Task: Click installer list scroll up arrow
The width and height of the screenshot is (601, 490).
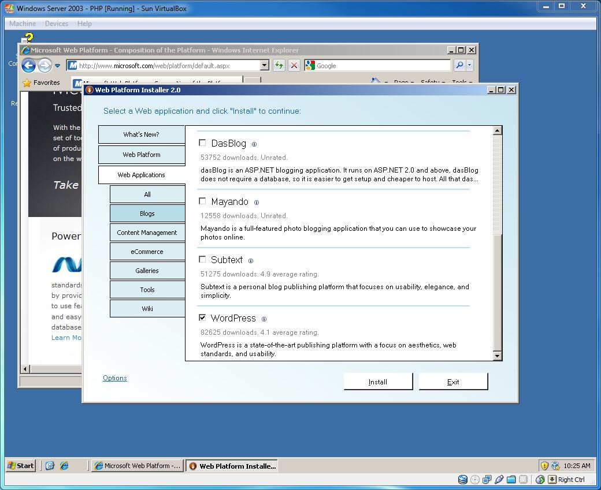Action: tap(497, 130)
